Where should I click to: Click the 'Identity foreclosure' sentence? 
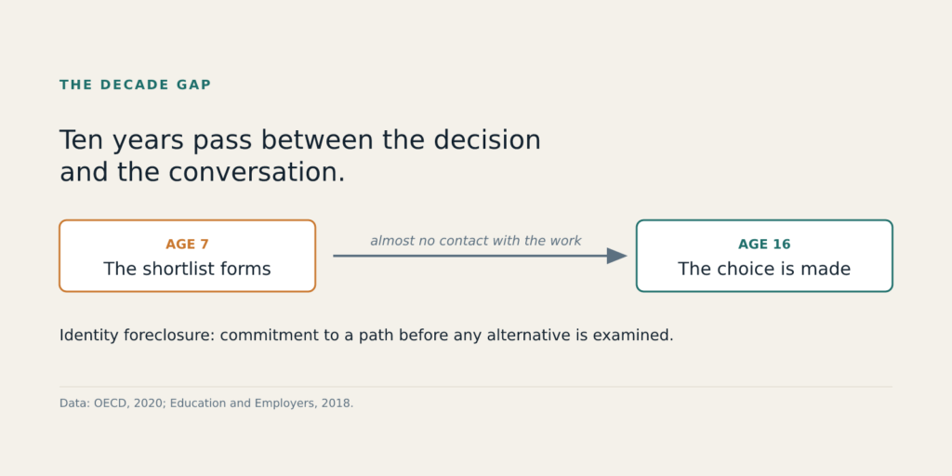point(366,335)
